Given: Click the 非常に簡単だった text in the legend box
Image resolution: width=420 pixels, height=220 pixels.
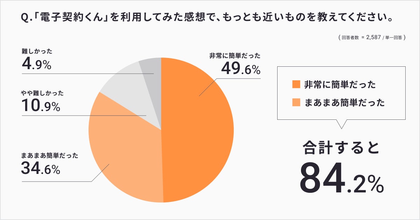Looking at the screenshot, I should [x=340, y=84].
